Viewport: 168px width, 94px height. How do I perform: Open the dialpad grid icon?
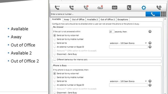click(163, 14)
